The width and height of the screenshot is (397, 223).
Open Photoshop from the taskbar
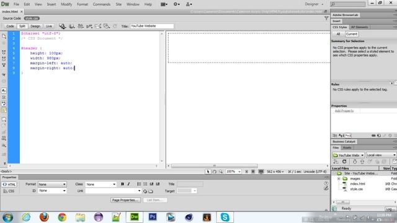[x=153, y=217]
